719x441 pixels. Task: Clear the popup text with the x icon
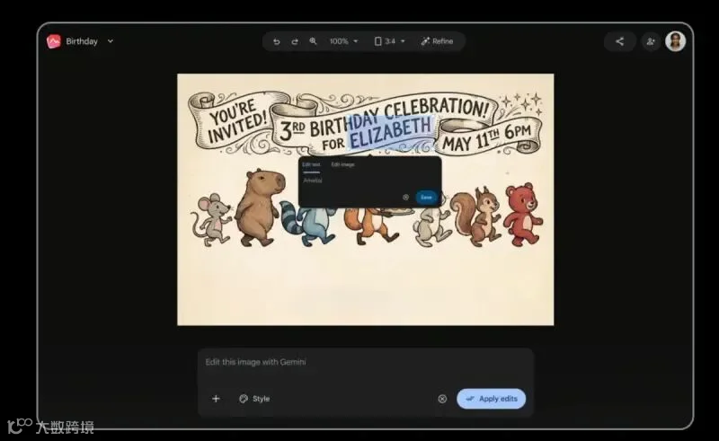pos(405,197)
